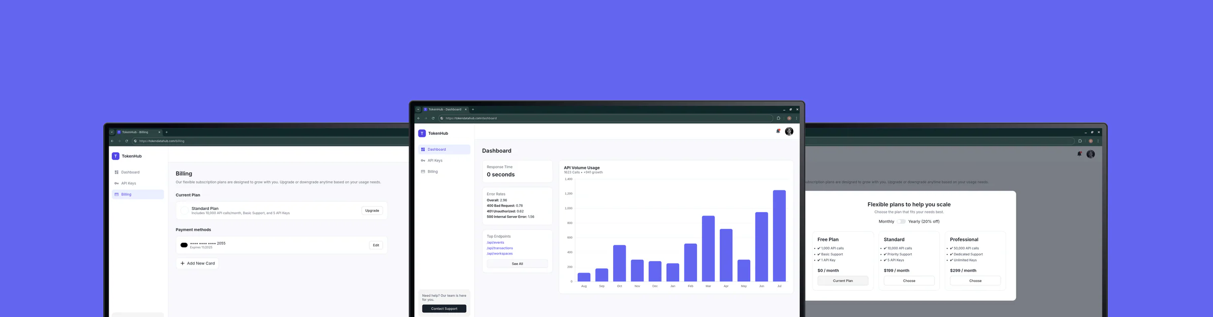This screenshot has width=1213, height=317.
Task: Choose the Standard $199 plan
Action: 909,281
